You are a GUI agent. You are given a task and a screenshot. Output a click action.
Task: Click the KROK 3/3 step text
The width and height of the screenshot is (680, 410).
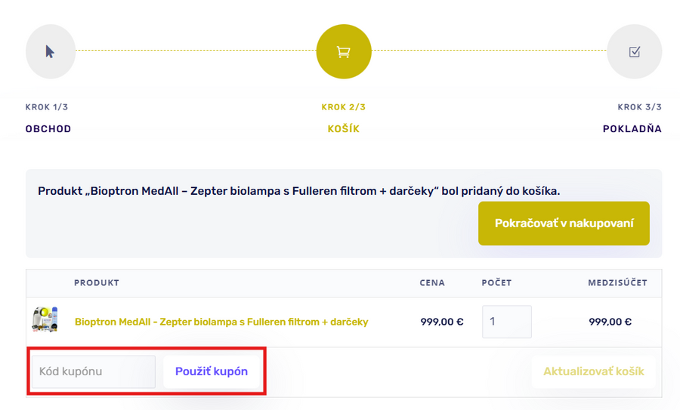click(x=639, y=107)
